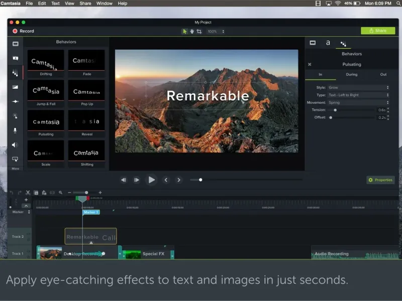Expand the Type dropdown 'Text - Left to Right'
Image resolution: width=402 pixels, height=301 pixels.
[358, 95]
